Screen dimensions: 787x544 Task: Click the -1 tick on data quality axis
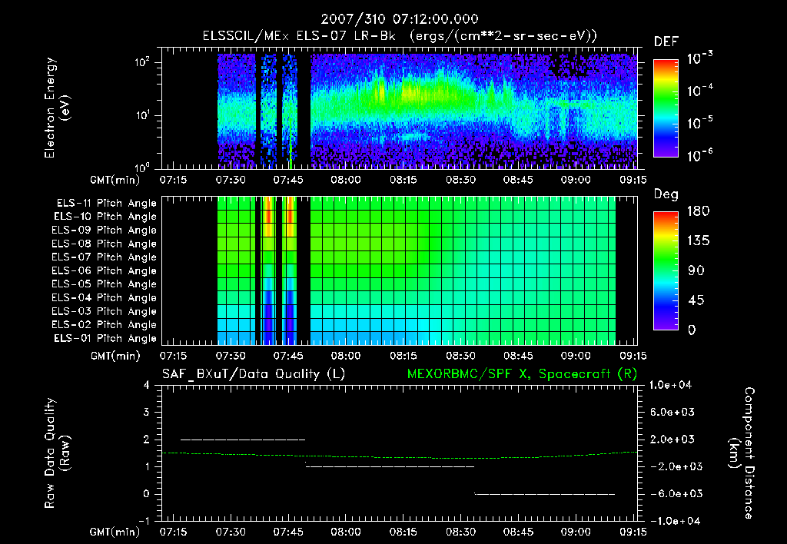coord(144,521)
